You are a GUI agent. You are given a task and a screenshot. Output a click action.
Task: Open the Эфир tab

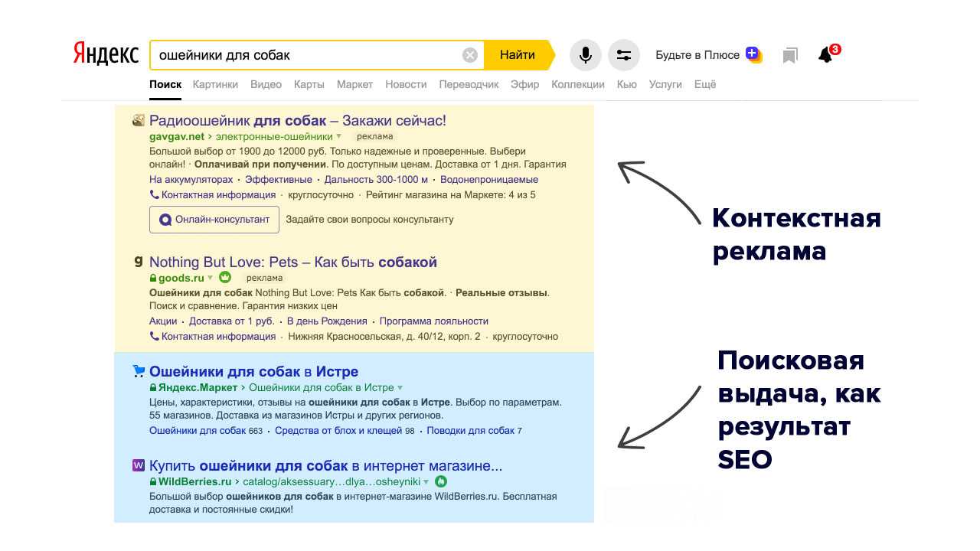coord(525,84)
